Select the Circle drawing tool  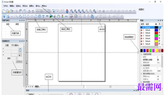point(28,16)
